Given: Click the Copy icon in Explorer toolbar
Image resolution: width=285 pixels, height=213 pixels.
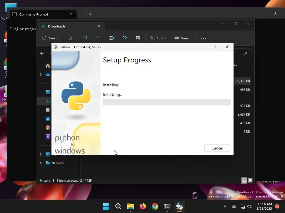Looking at the screenshot, I should [85, 38].
